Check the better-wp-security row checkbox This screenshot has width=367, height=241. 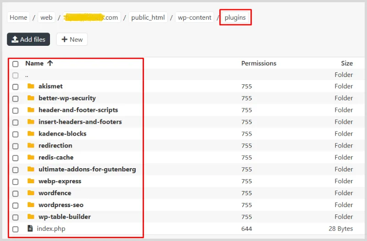point(16,99)
